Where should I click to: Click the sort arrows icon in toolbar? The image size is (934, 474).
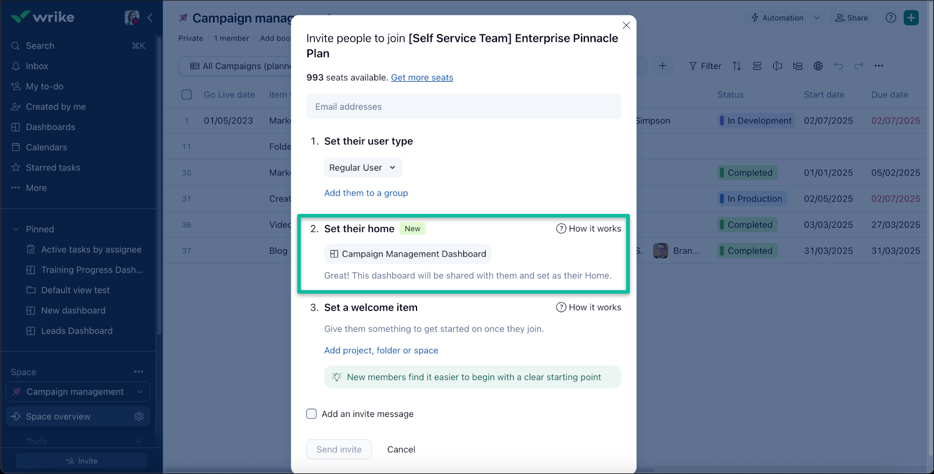click(736, 66)
